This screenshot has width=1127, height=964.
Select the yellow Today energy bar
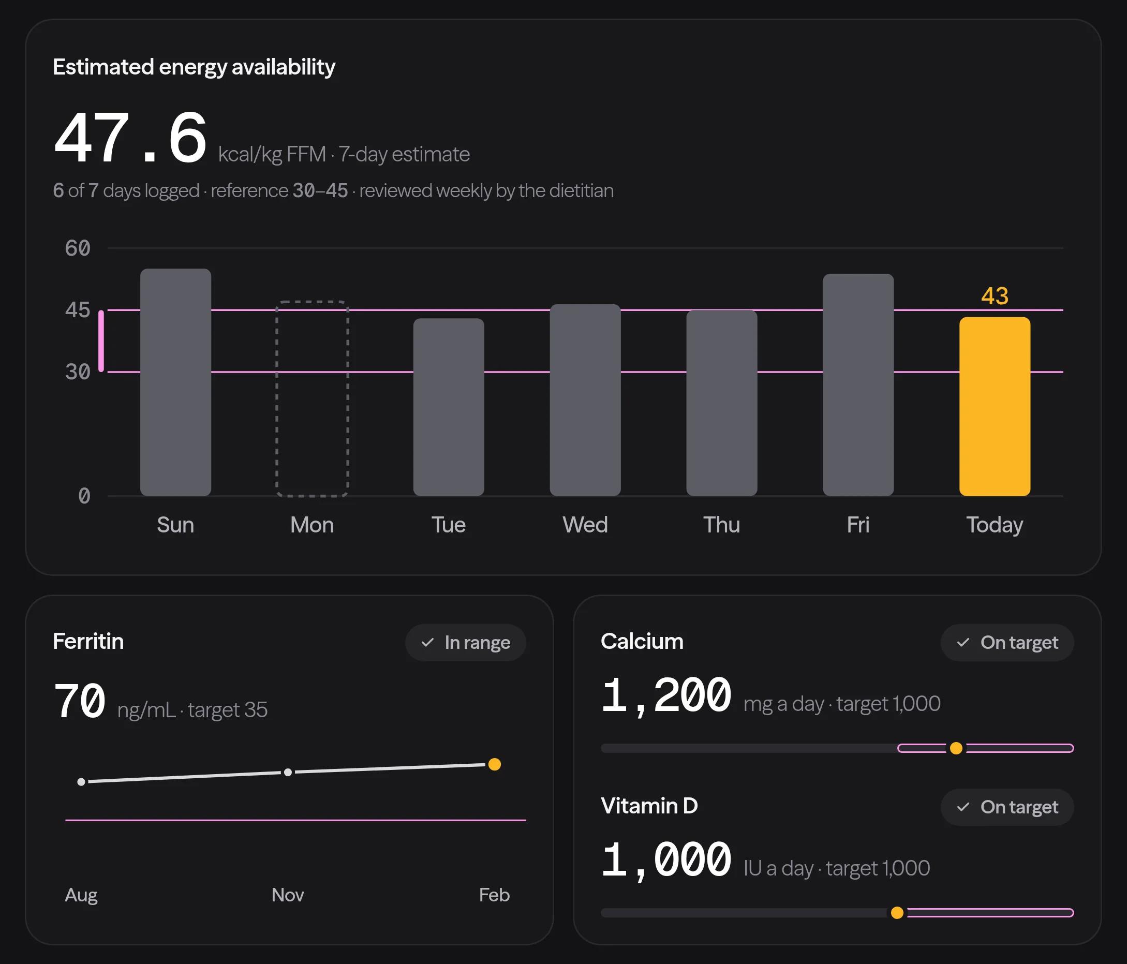(995, 406)
